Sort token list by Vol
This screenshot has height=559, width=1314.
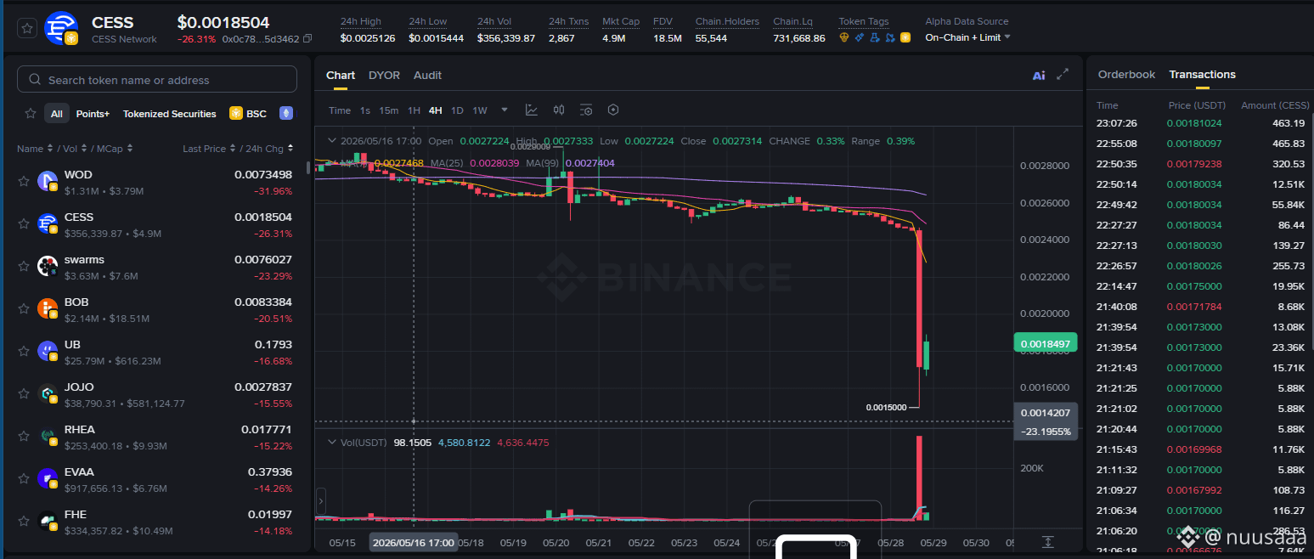tap(74, 149)
